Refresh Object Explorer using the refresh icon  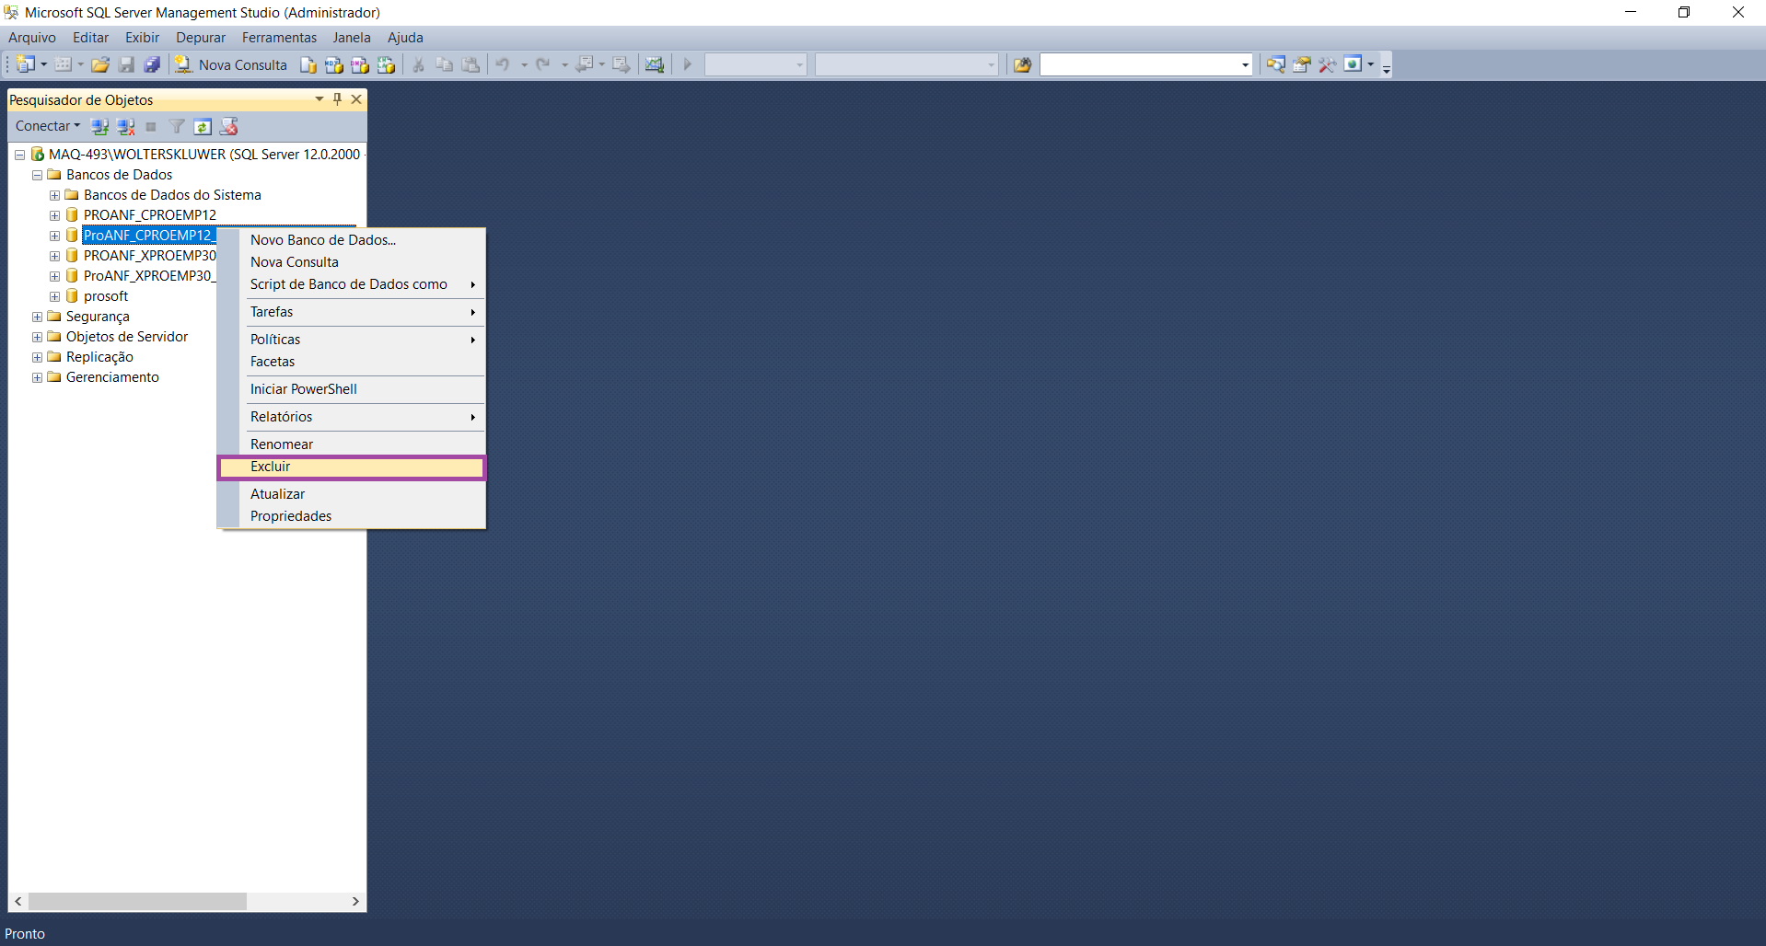coord(203,126)
